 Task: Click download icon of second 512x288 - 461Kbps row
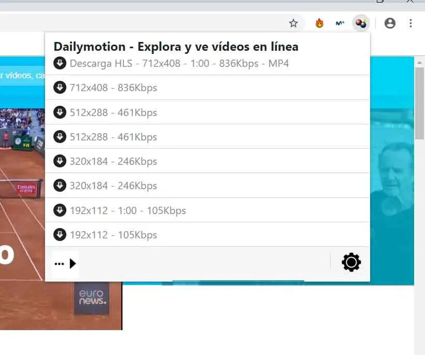[x=60, y=137]
